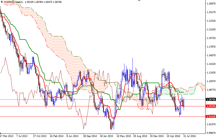This screenshot has height=138, width=216.
Task: Click the 1.19720 price axis label
Action: [x=211, y=38]
